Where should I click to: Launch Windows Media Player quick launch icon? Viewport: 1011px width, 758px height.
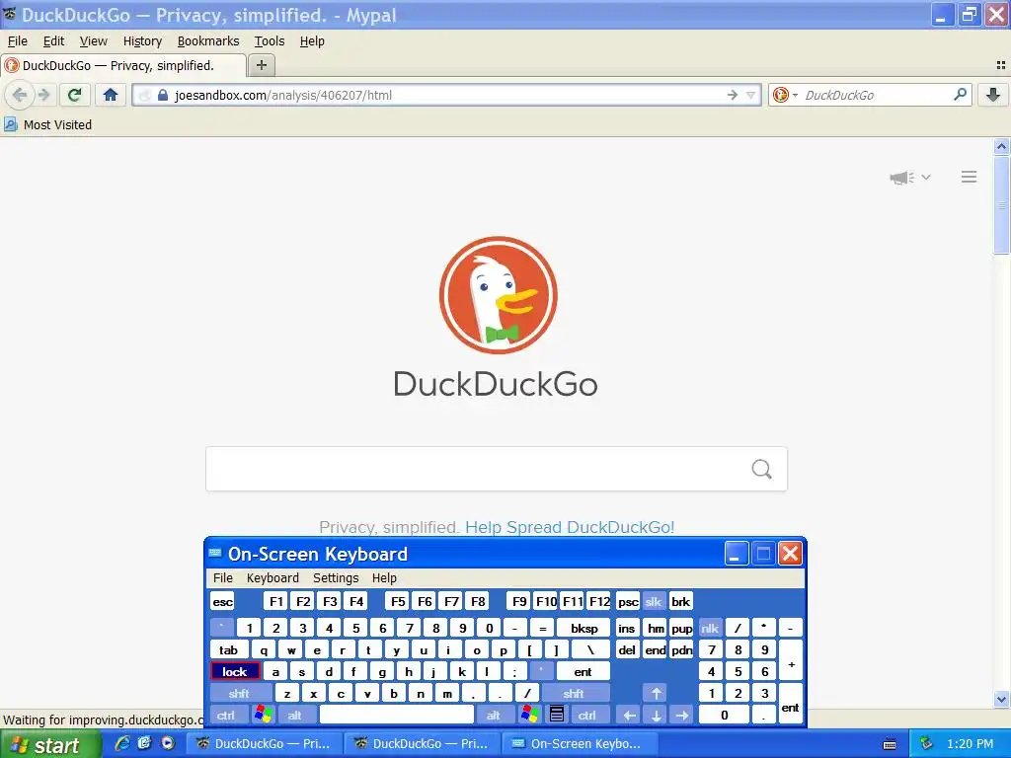[x=168, y=743]
